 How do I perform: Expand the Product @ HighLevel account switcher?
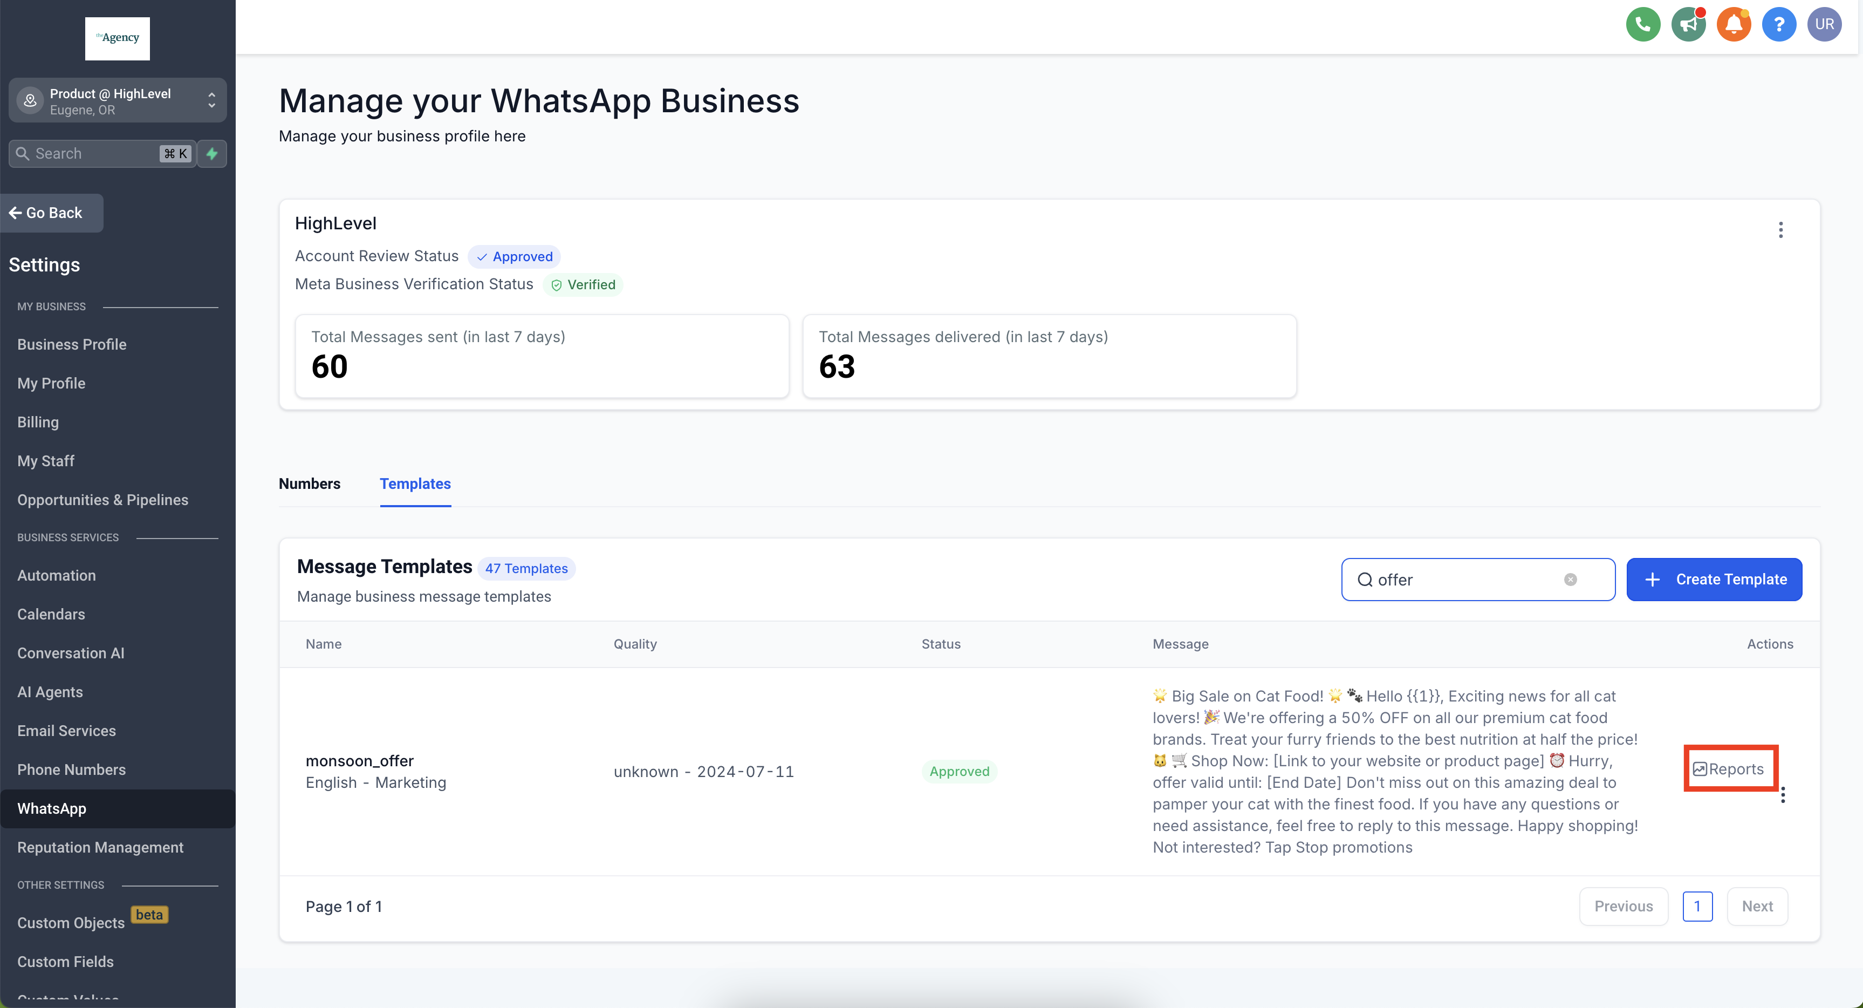pyautogui.click(x=117, y=101)
